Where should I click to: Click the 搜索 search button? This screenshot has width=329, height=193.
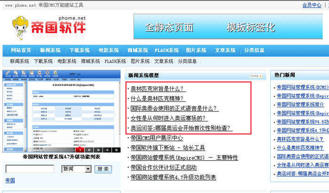point(103,169)
